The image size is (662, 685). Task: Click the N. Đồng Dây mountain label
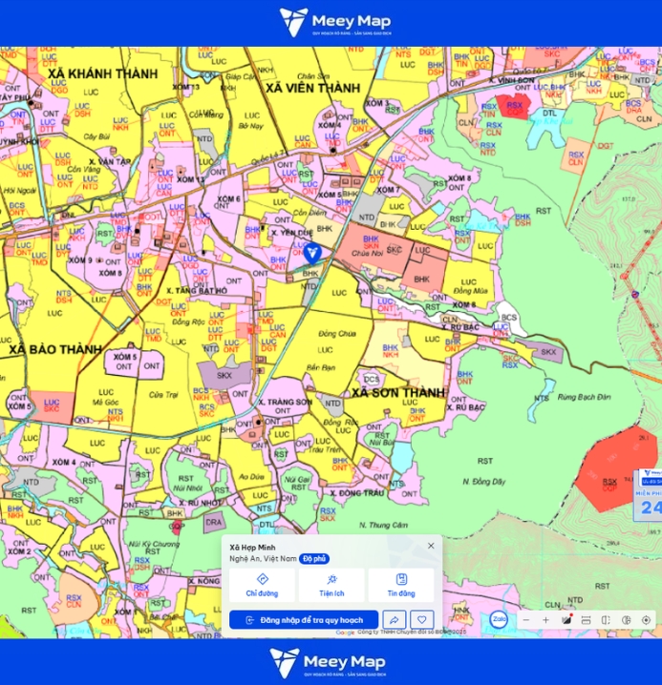click(x=484, y=482)
